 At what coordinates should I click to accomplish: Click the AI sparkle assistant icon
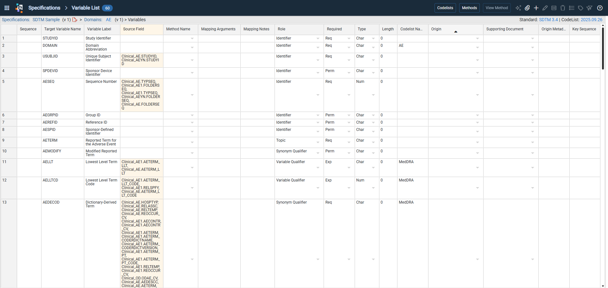[x=518, y=8]
